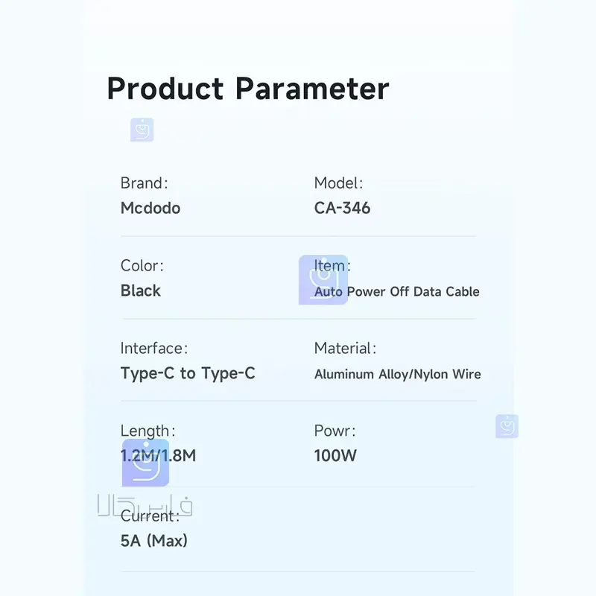The height and width of the screenshot is (596, 596).
Task: Click the Powr: label
Action: click(x=335, y=431)
